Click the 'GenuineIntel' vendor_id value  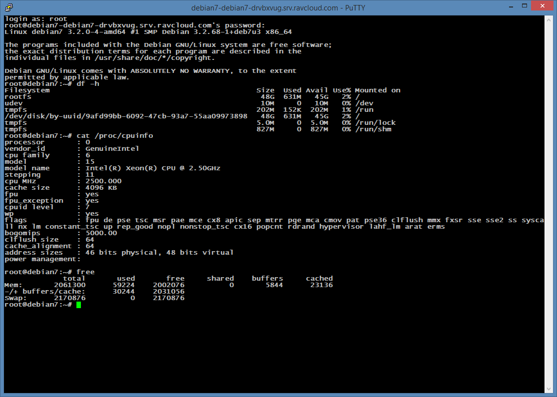(x=112, y=149)
